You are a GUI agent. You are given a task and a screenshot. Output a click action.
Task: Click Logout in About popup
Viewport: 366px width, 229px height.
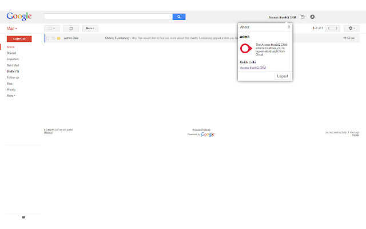(x=283, y=76)
